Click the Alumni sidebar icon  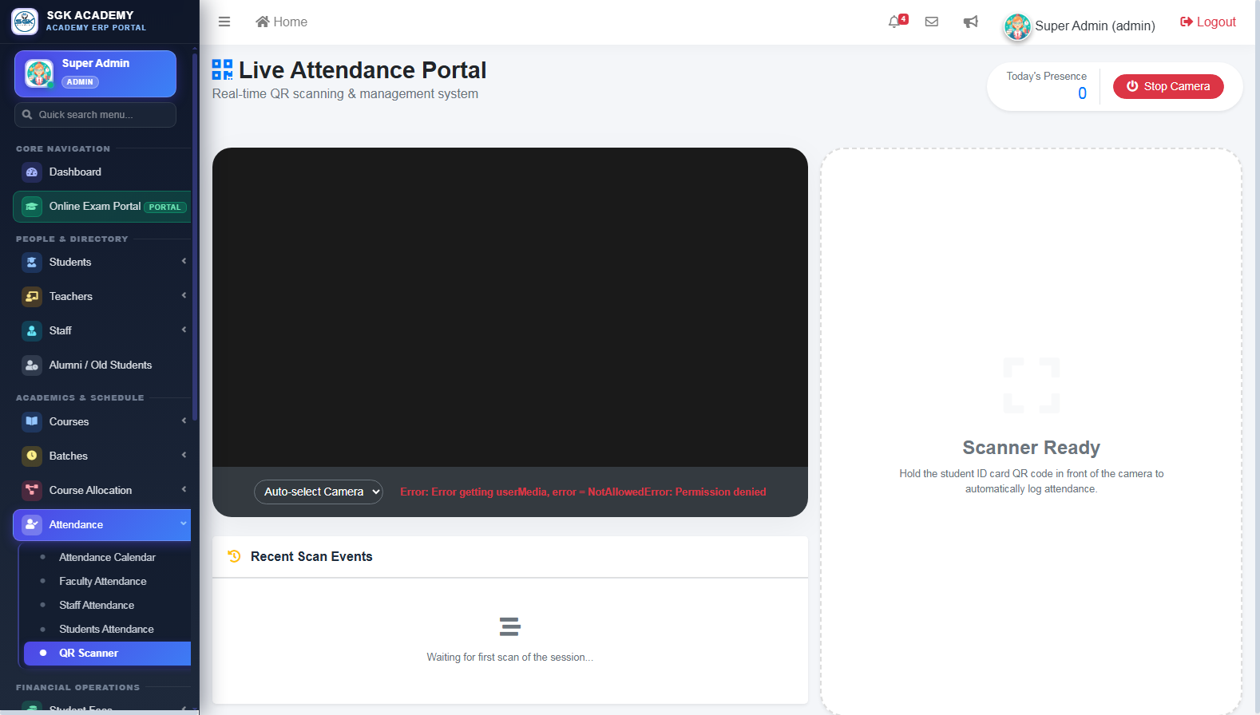tap(32, 365)
